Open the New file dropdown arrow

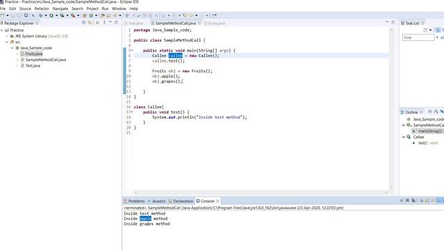click(8, 15)
